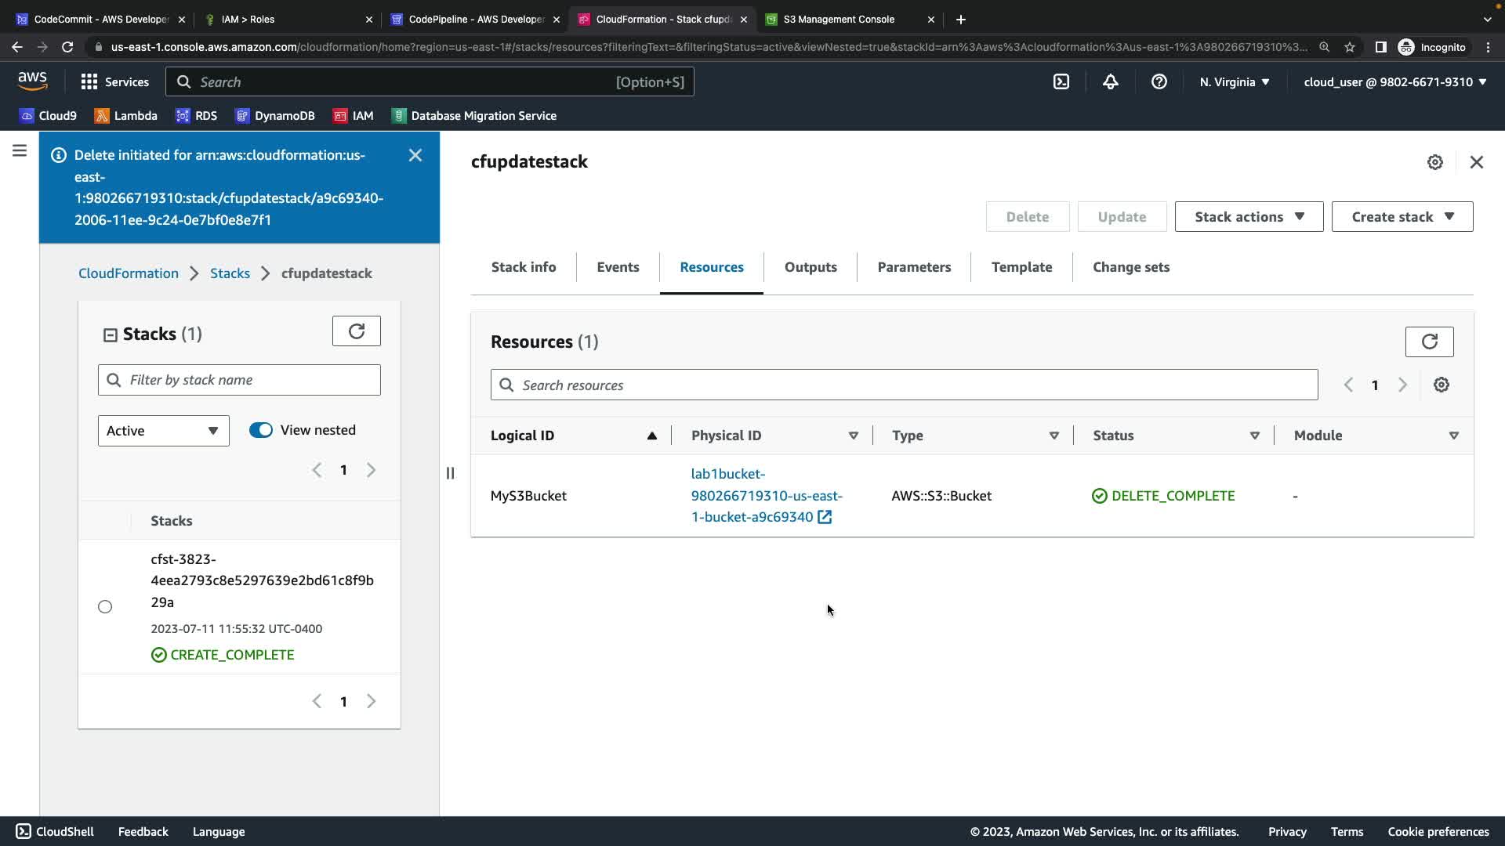Click the Search resources field
The width and height of the screenshot is (1505, 846).
(x=903, y=385)
